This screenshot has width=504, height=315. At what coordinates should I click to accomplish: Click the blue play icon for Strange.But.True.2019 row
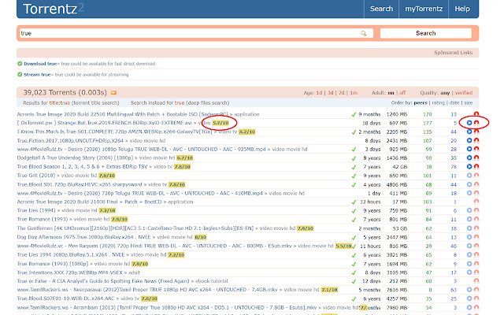click(x=469, y=123)
